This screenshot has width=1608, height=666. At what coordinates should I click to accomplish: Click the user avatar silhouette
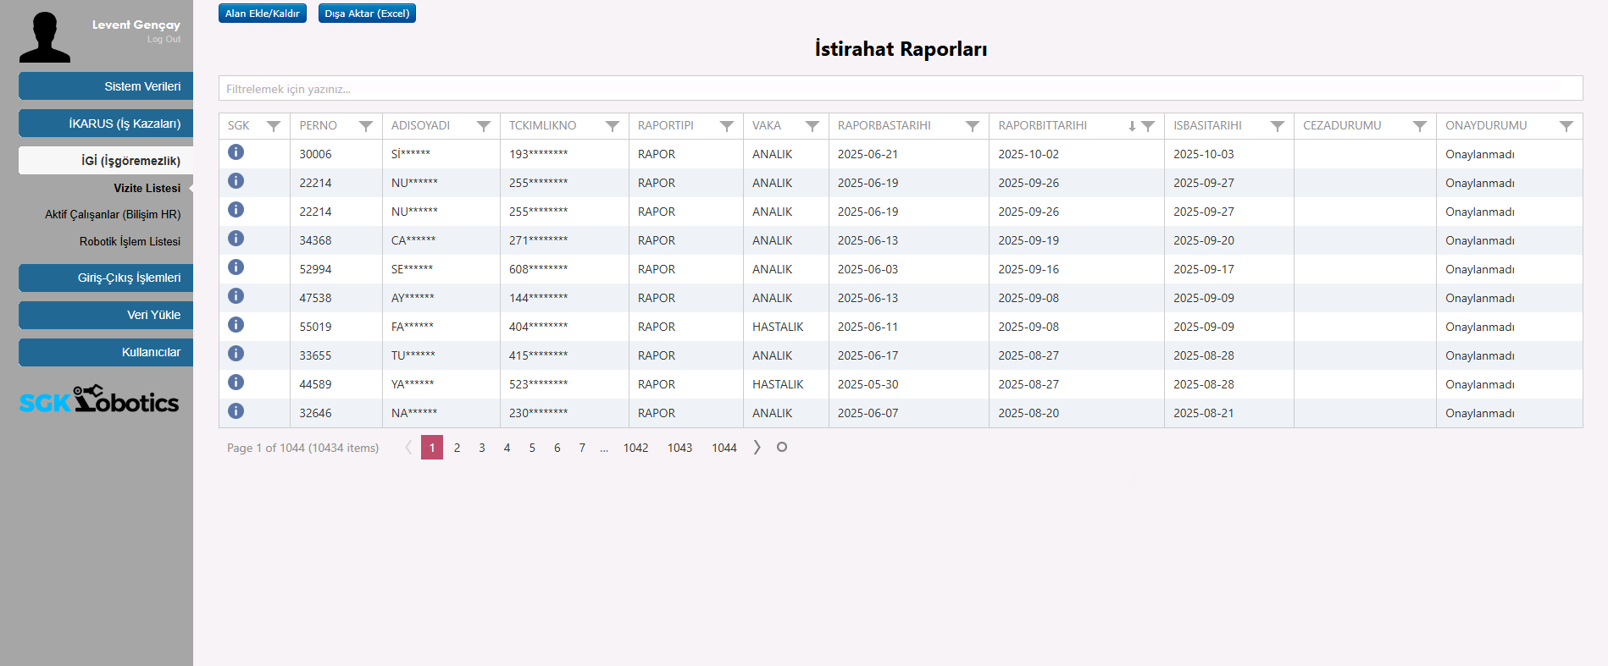click(45, 38)
